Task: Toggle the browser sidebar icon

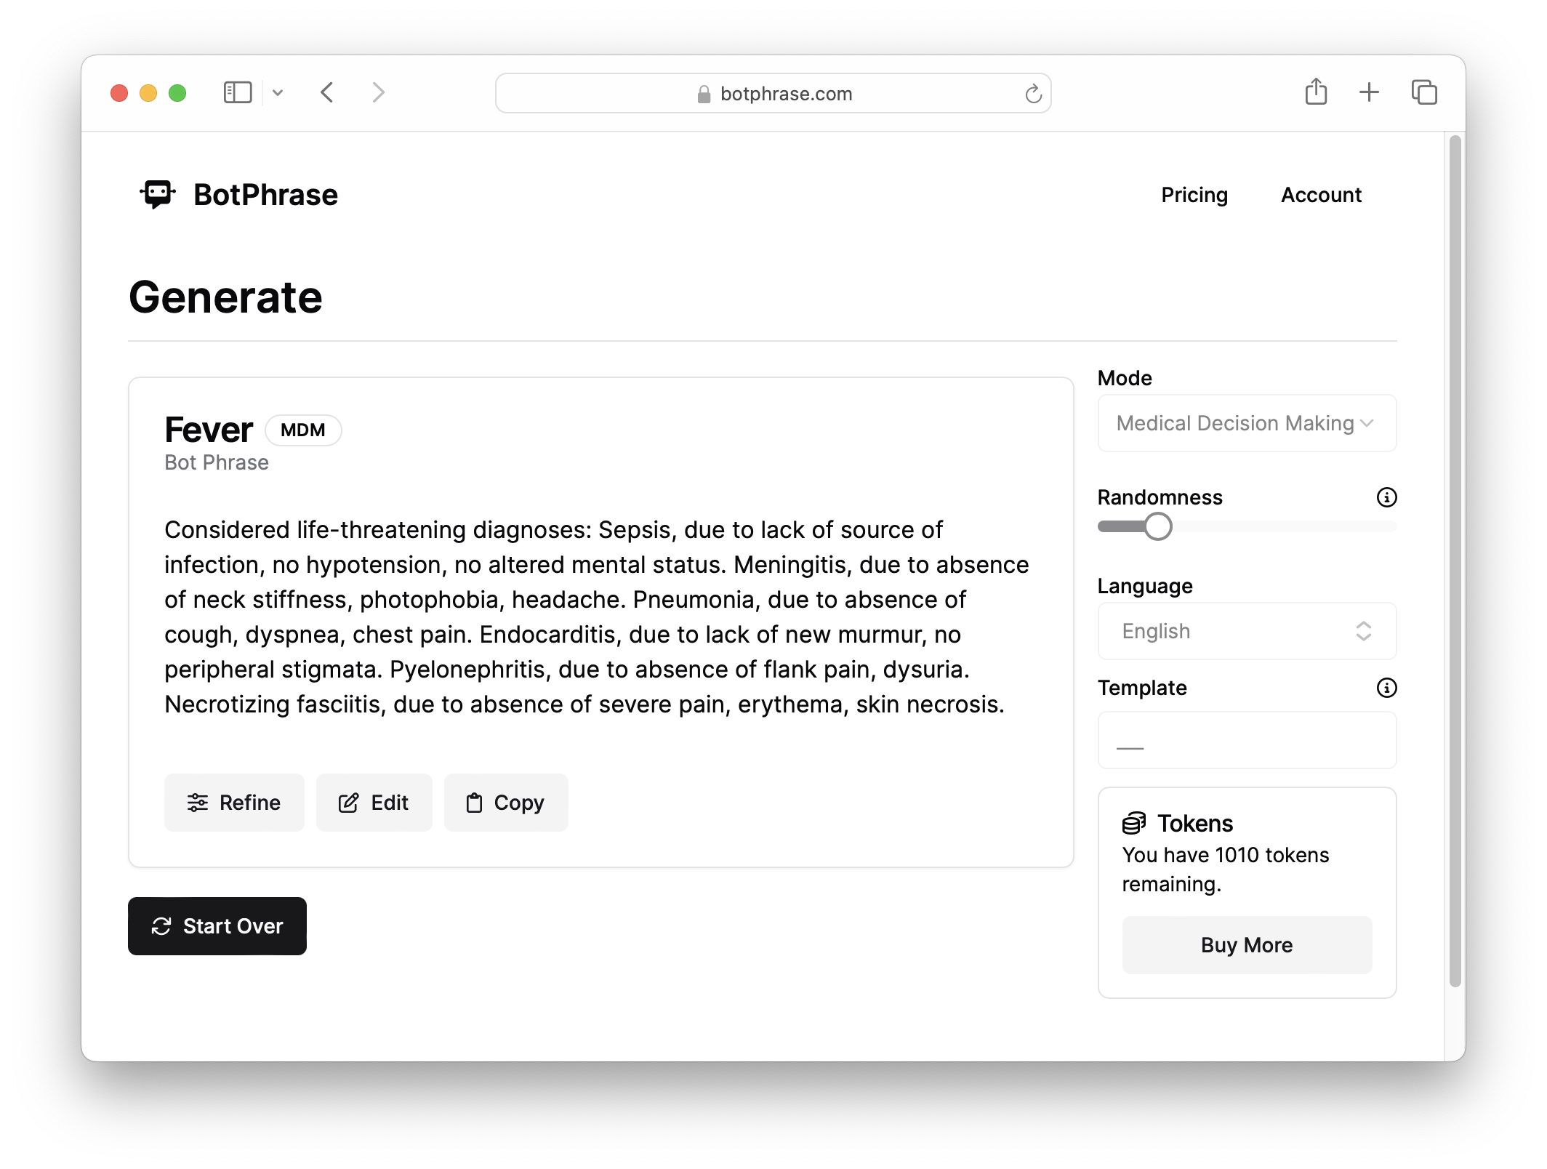Action: pos(238,92)
